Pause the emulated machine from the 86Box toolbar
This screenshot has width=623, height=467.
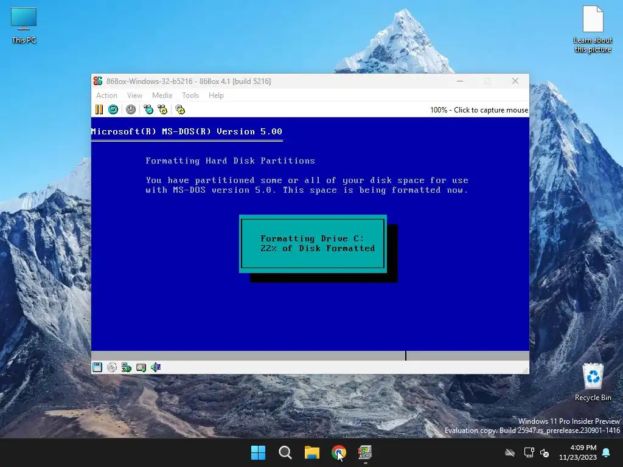click(x=99, y=109)
